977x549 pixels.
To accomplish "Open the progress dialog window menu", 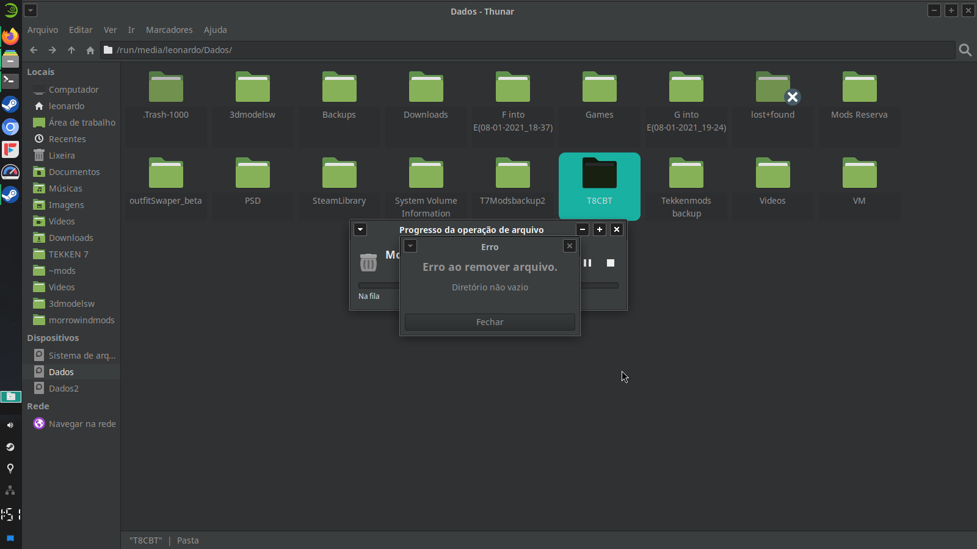I will coord(360,229).
